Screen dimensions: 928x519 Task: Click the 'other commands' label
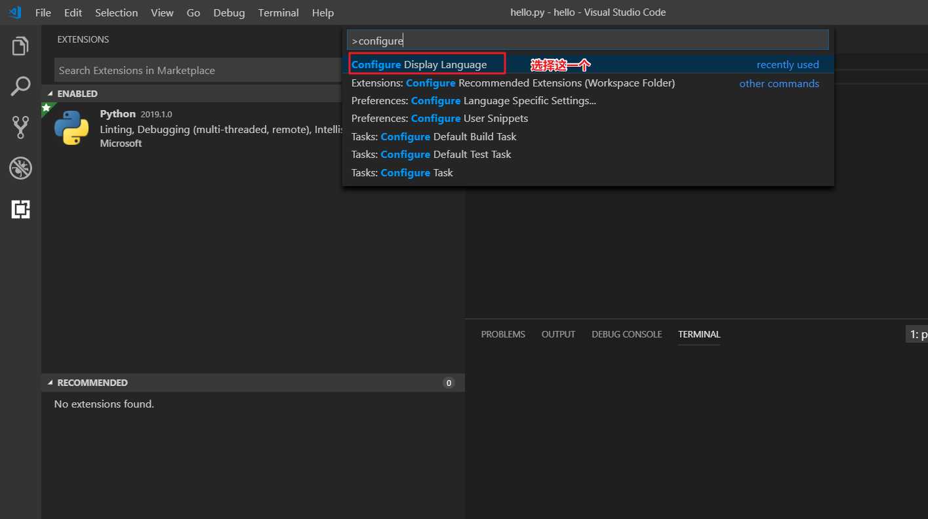[x=779, y=83]
